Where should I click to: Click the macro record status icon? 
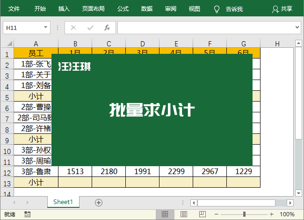pos(27,214)
